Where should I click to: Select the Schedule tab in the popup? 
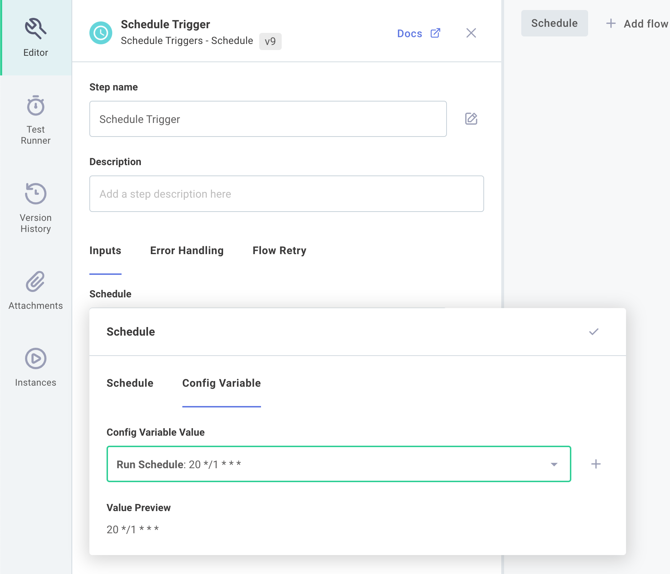tap(130, 383)
